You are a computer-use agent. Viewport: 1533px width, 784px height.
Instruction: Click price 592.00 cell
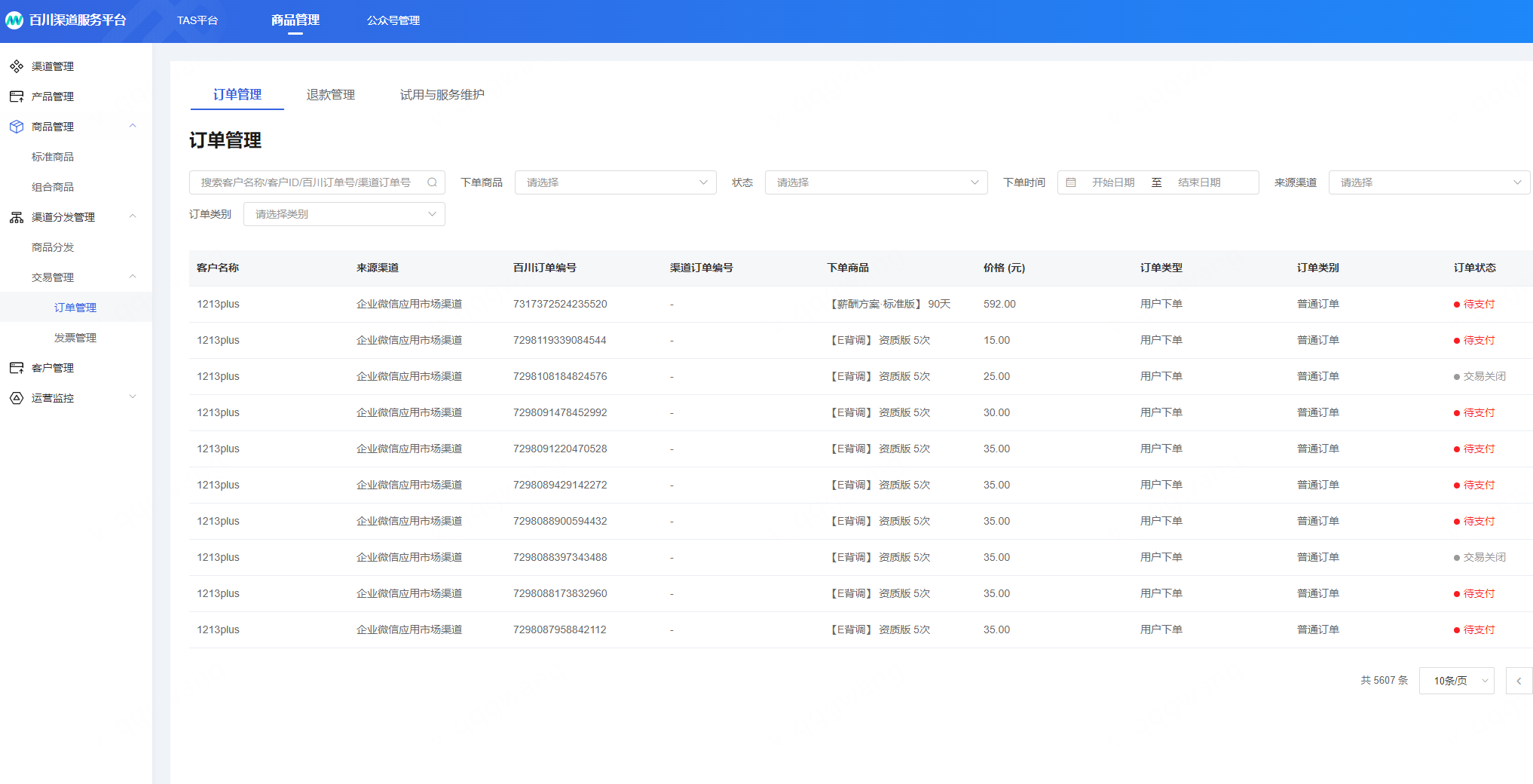[999, 305]
